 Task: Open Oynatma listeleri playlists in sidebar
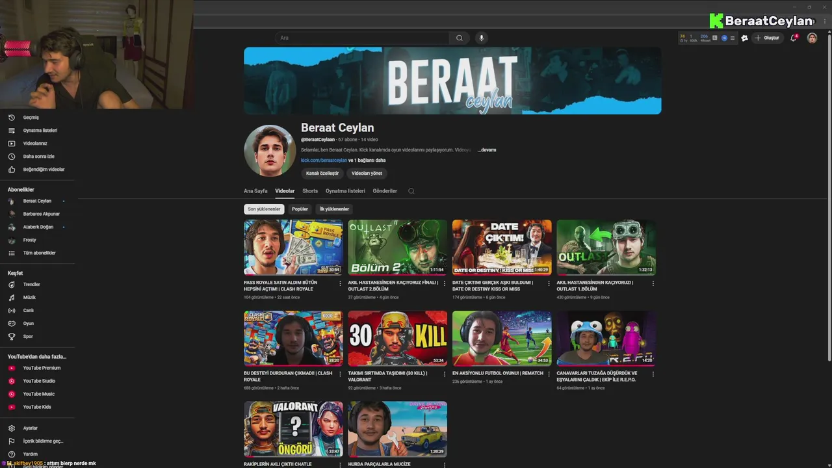(32, 131)
